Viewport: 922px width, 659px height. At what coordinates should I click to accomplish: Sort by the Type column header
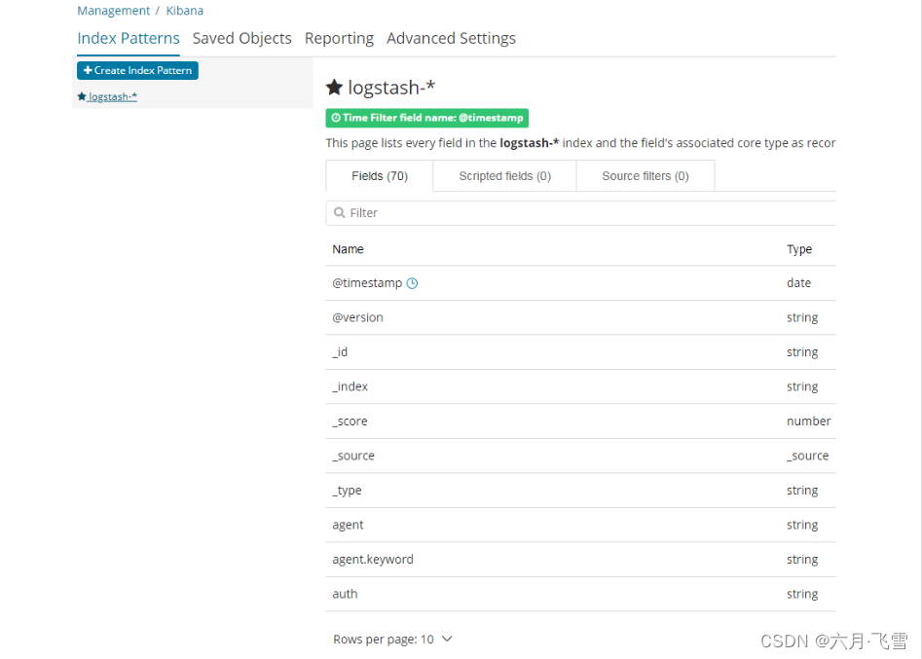point(799,249)
